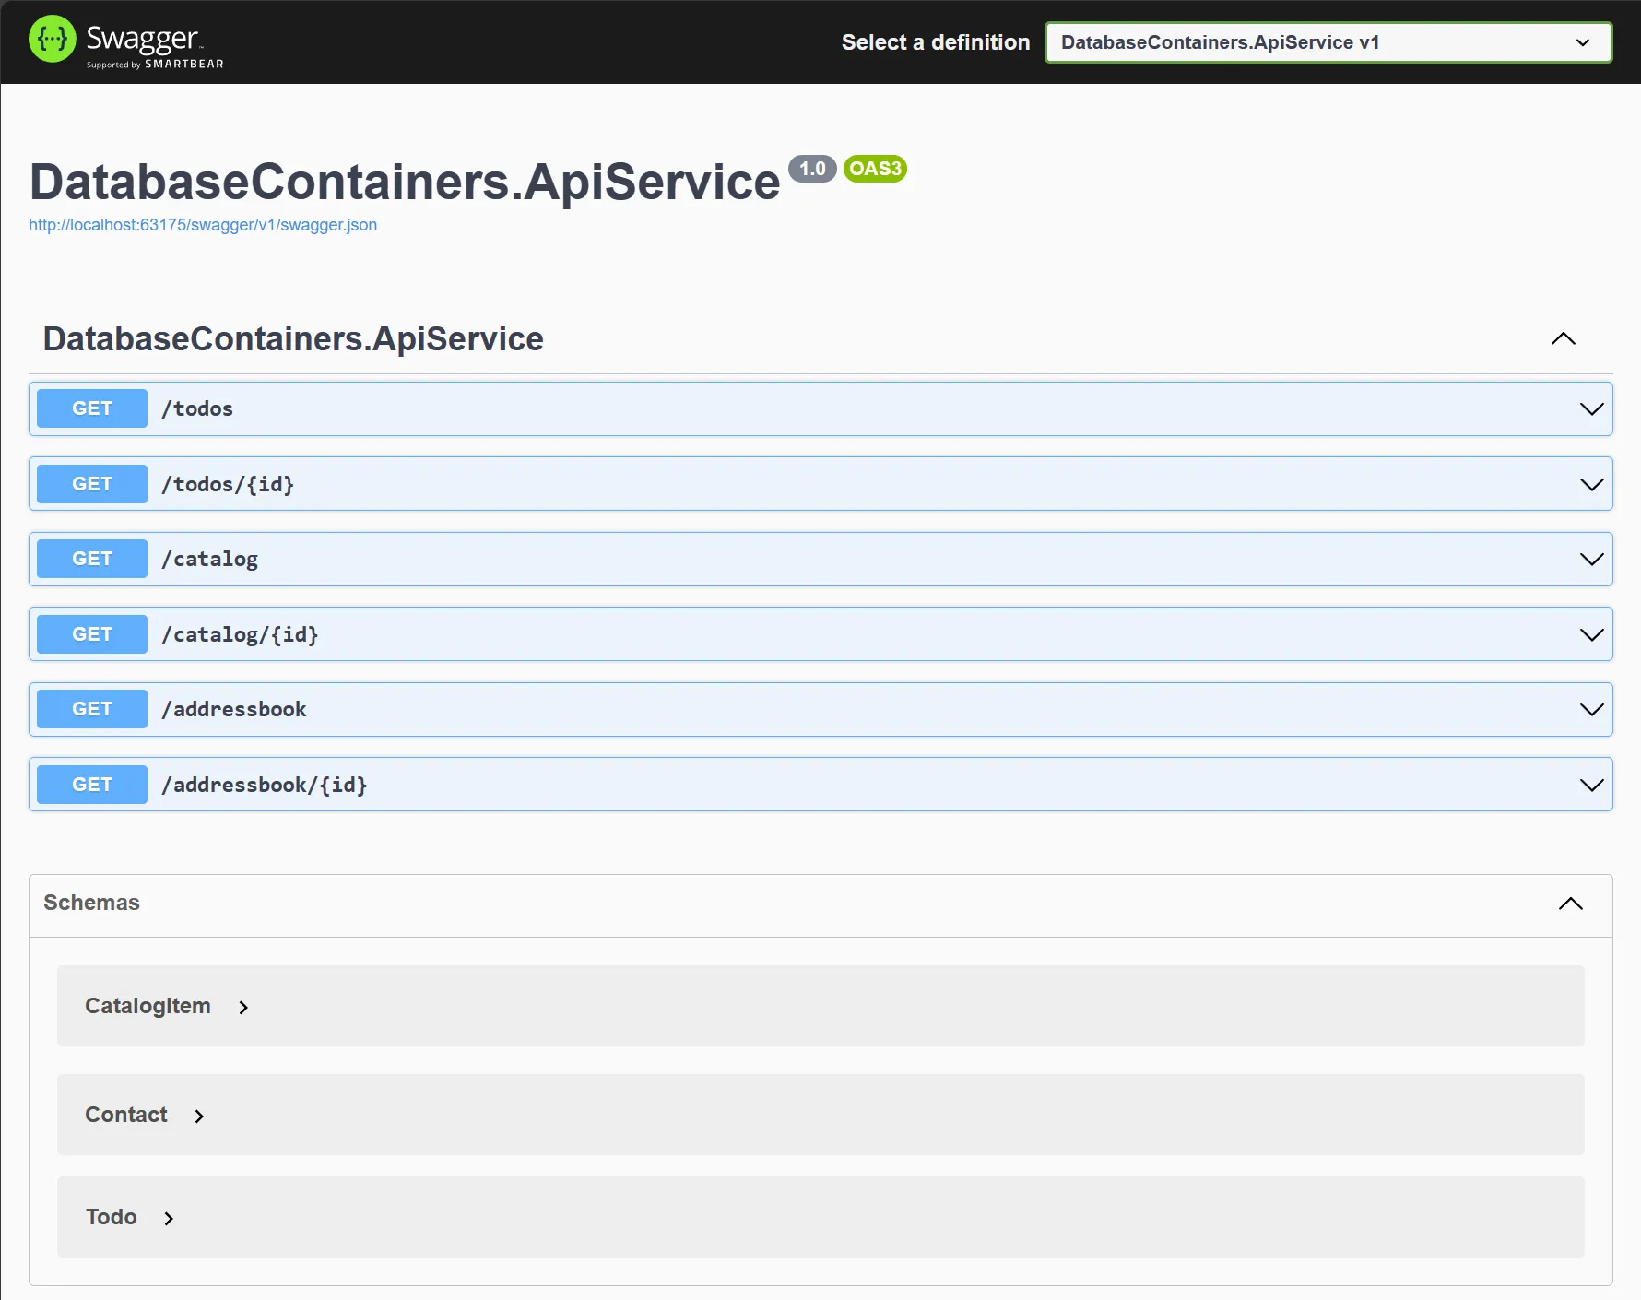
Task: Click the OAS3 version badge
Action: pyautogui.click(x=874, y=169)
